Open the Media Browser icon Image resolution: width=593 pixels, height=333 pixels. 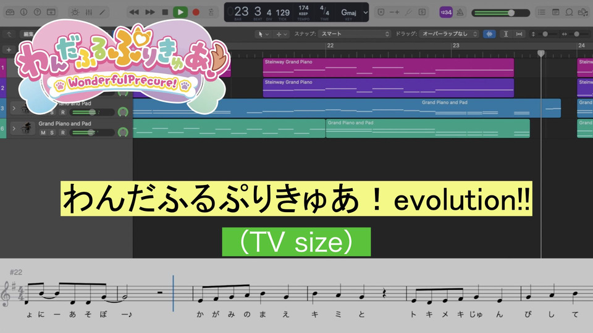tap(582, 12)
